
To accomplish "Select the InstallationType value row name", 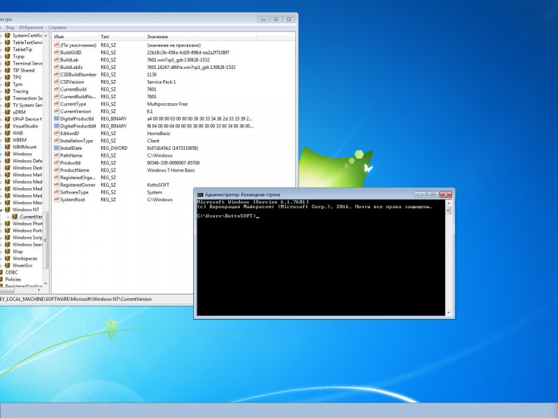I will coord(77,141).
